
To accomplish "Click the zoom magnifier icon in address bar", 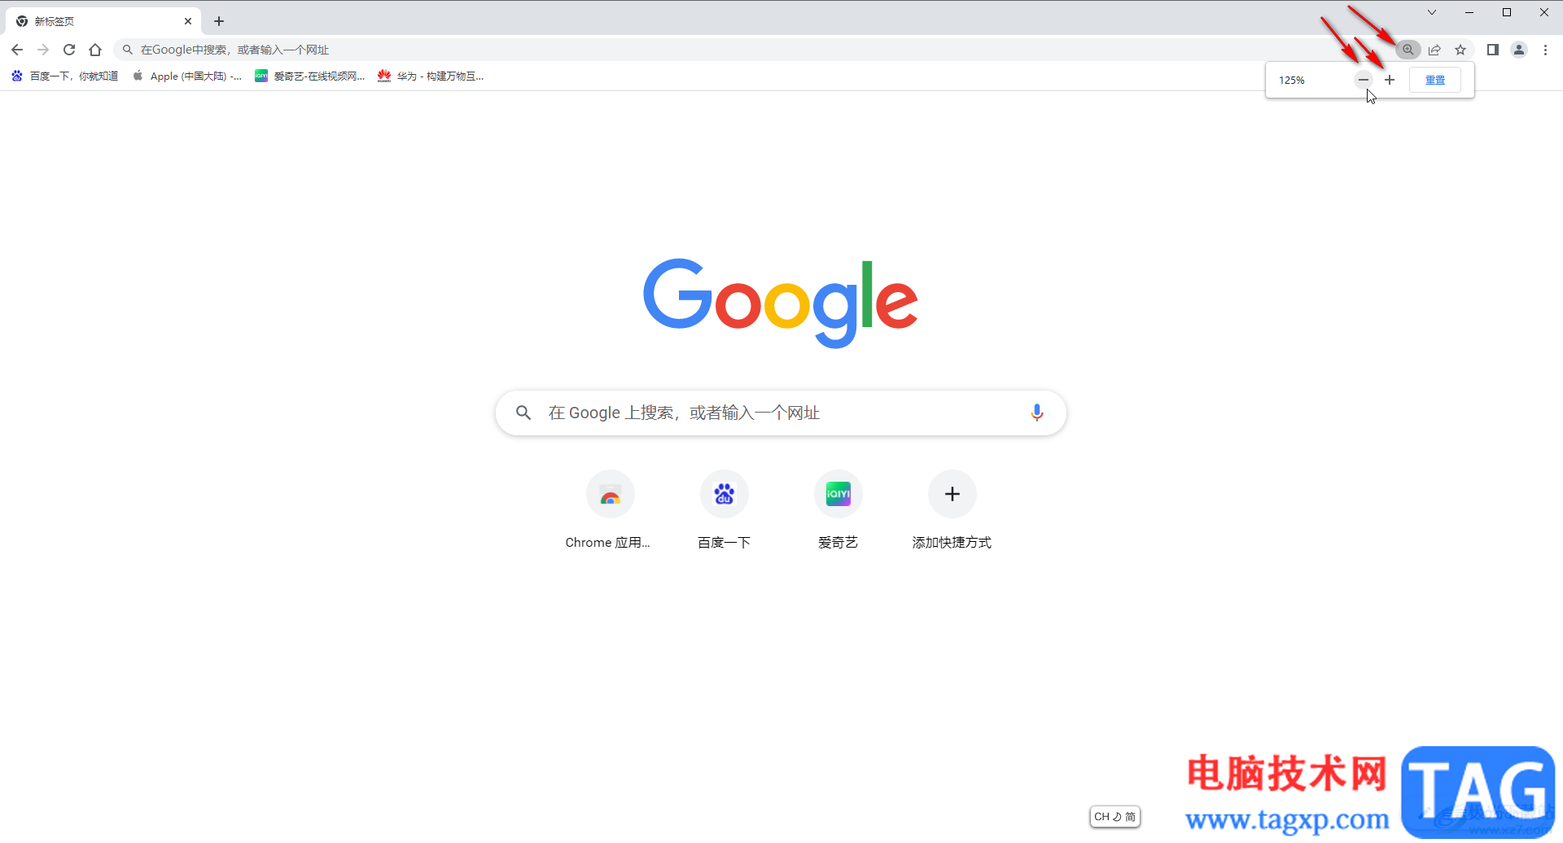I will click(1408, 50).
